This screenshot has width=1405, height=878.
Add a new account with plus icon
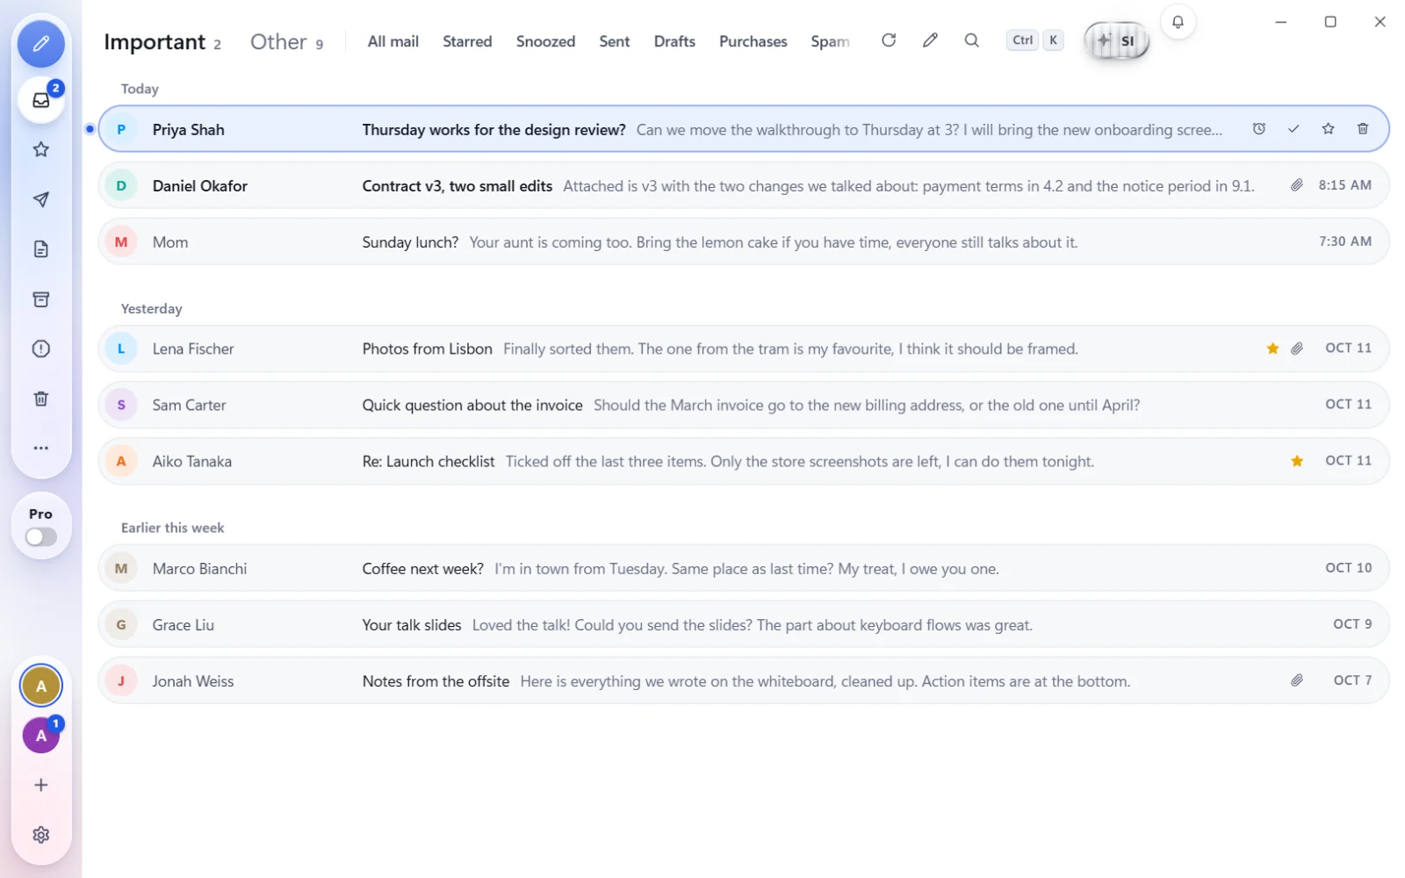40,785
